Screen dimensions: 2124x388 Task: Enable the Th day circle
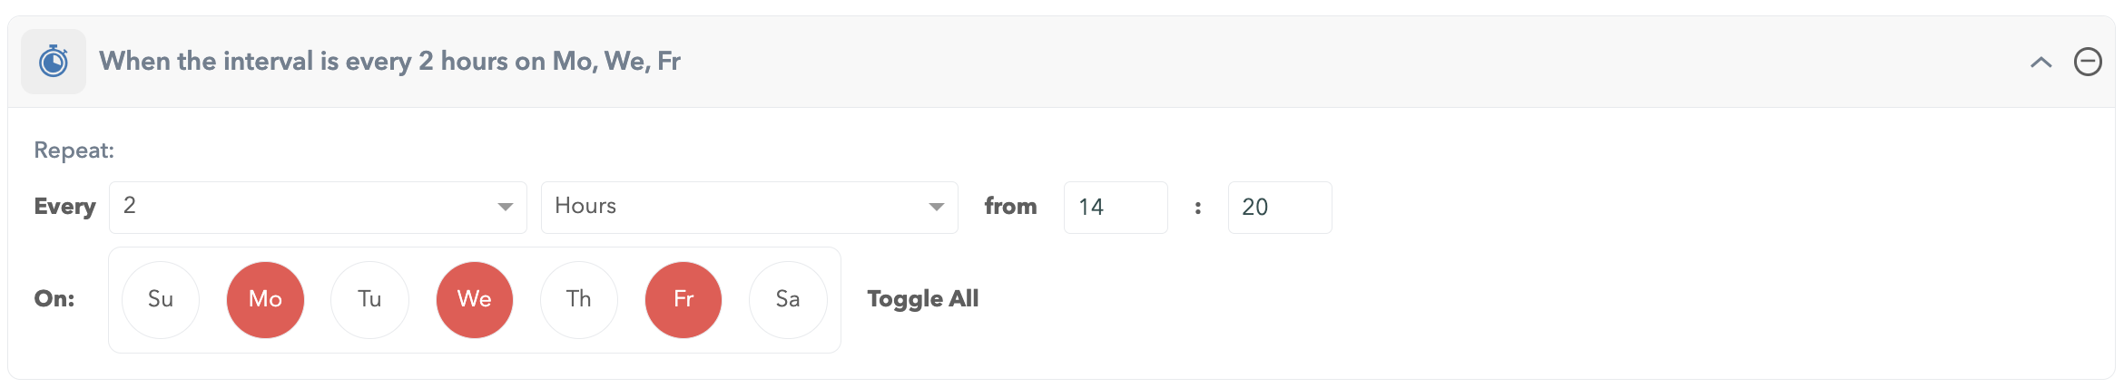pyautogui.click(x=579, y=300)
